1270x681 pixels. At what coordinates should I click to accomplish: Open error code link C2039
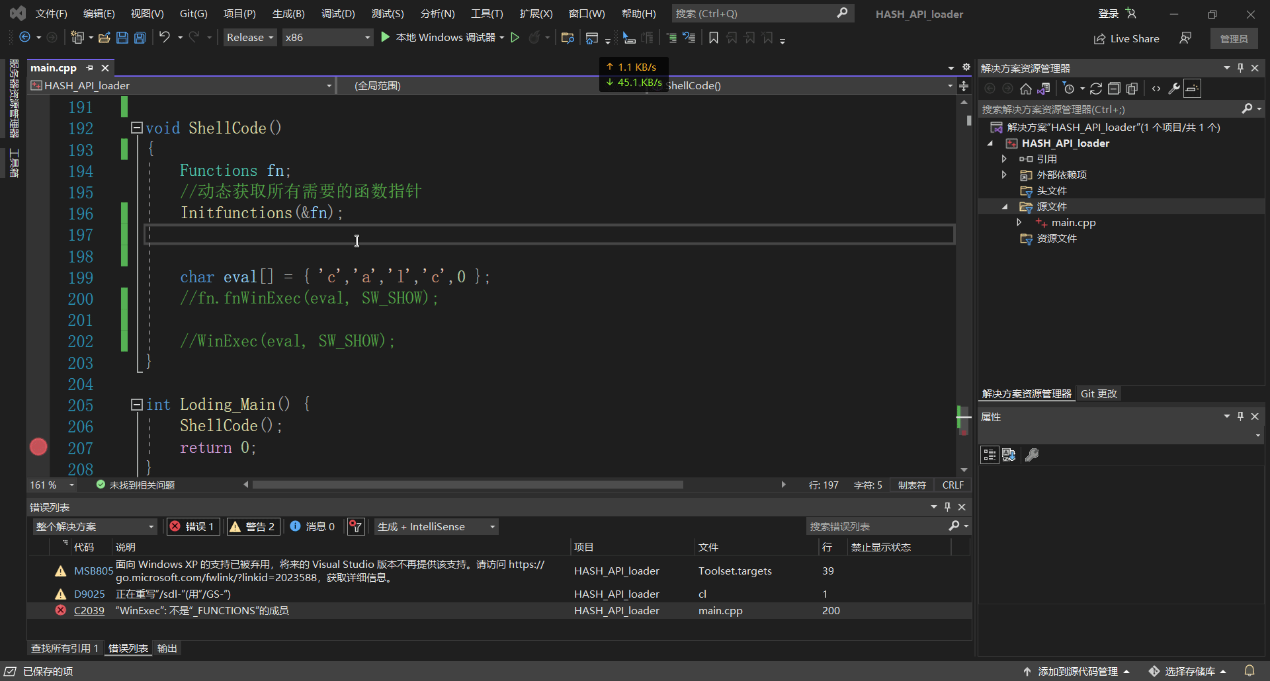89,610
